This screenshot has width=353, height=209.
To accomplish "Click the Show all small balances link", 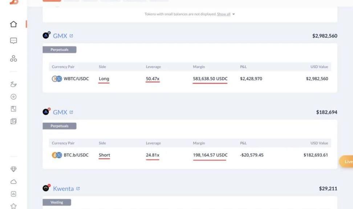I will click(x=223, y=15).
